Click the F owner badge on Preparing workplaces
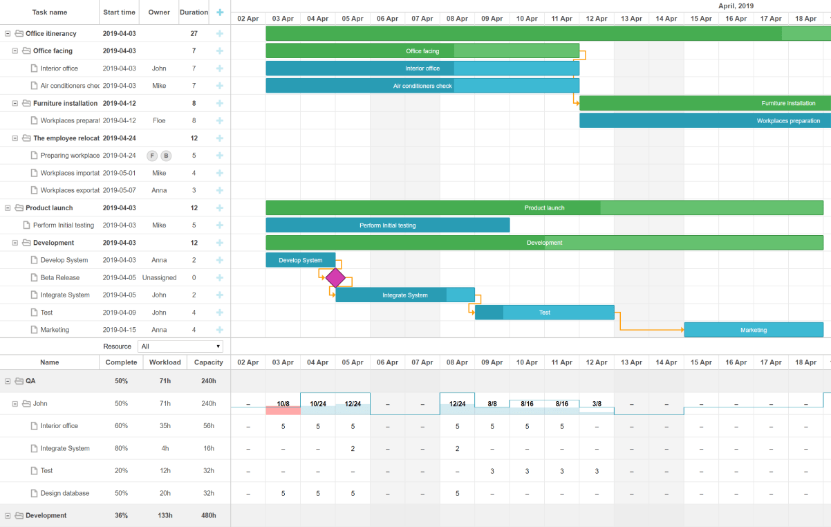The height and width of the screenshot is (527, 831). (x=152, y=156)
